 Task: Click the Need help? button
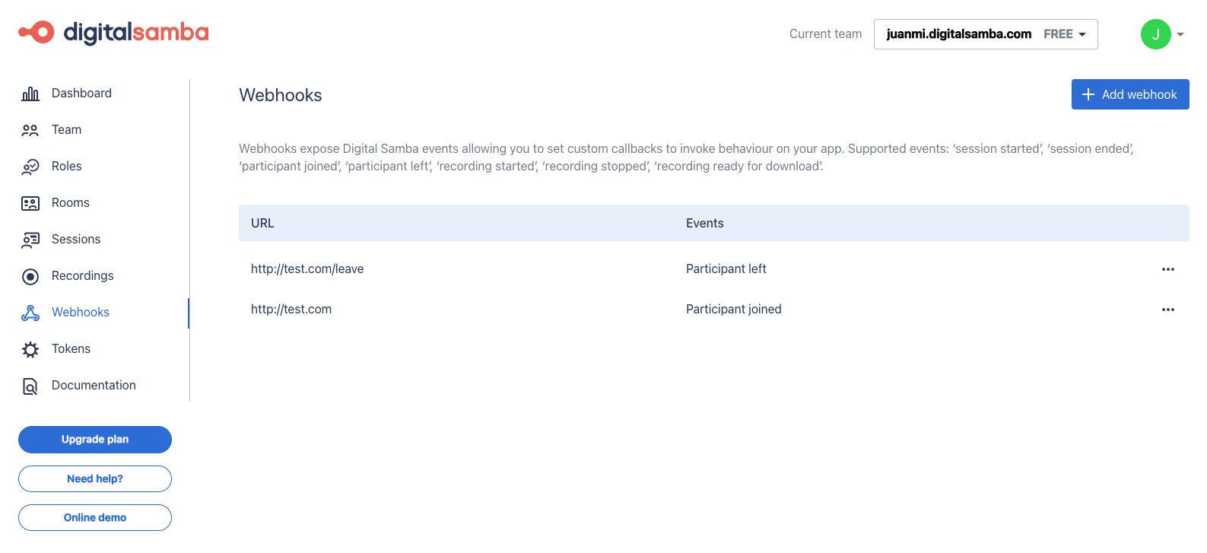tap(95, 479)
